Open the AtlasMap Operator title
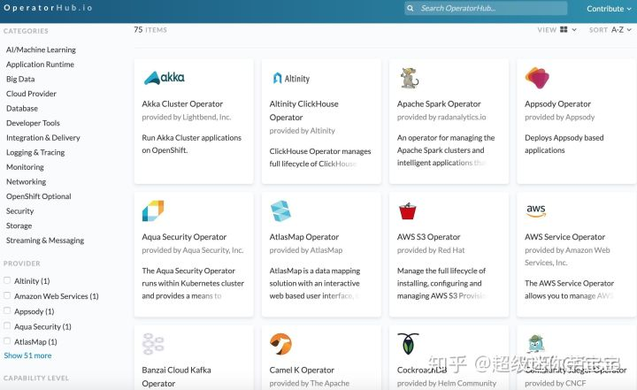637x390 pixels. pyautogui.click(x=303, y=236)
